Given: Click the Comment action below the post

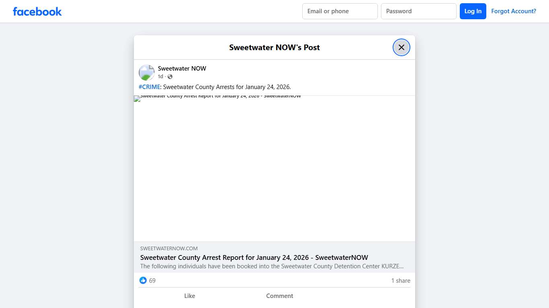Looking at the screenshot, I should click(x=279, y=296).
